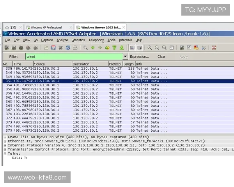
Task: Expand the Transmission Control Protocol node
Action: pos(5,149)
